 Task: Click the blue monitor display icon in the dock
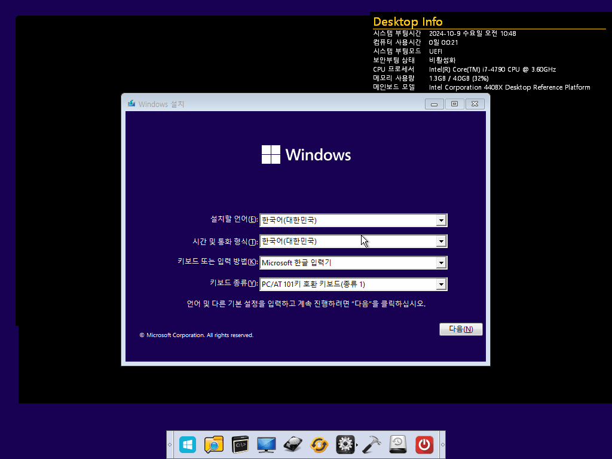point(267,445)
